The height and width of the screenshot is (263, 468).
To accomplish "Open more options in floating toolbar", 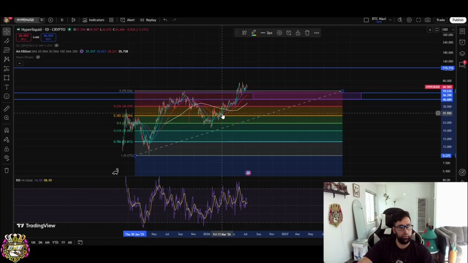I will tap(317, 33).
